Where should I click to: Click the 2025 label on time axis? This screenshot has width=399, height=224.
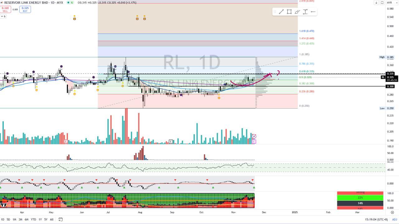(295, 212)
